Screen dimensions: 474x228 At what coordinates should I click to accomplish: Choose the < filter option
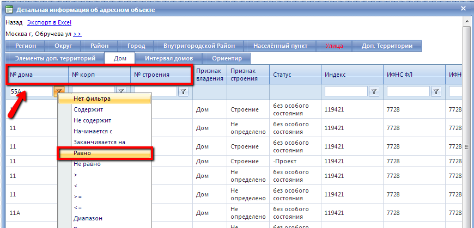coord(105,186)
